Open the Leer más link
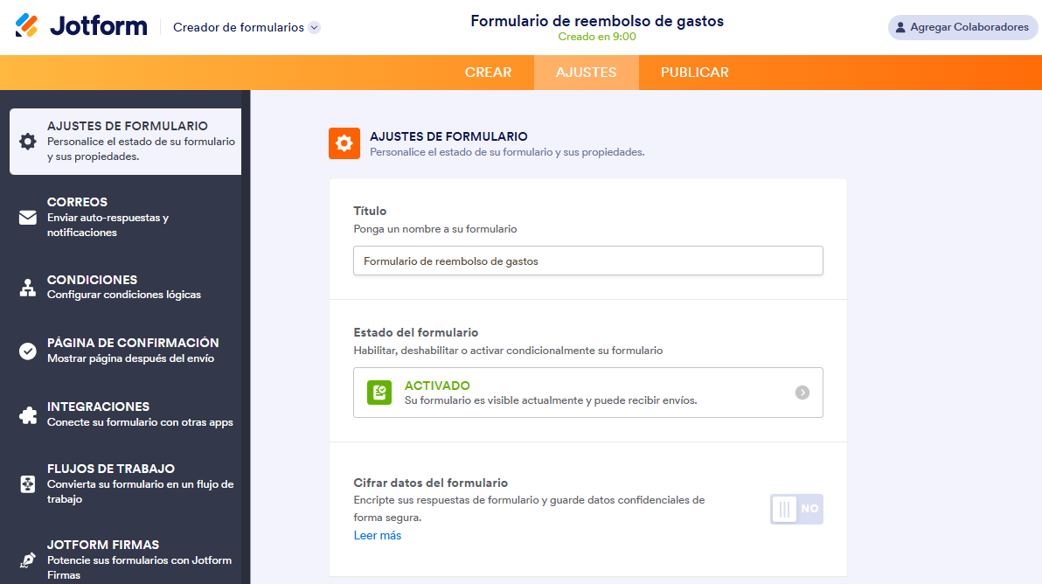The height and width of the screenshot is (584, 1042). 378,535
